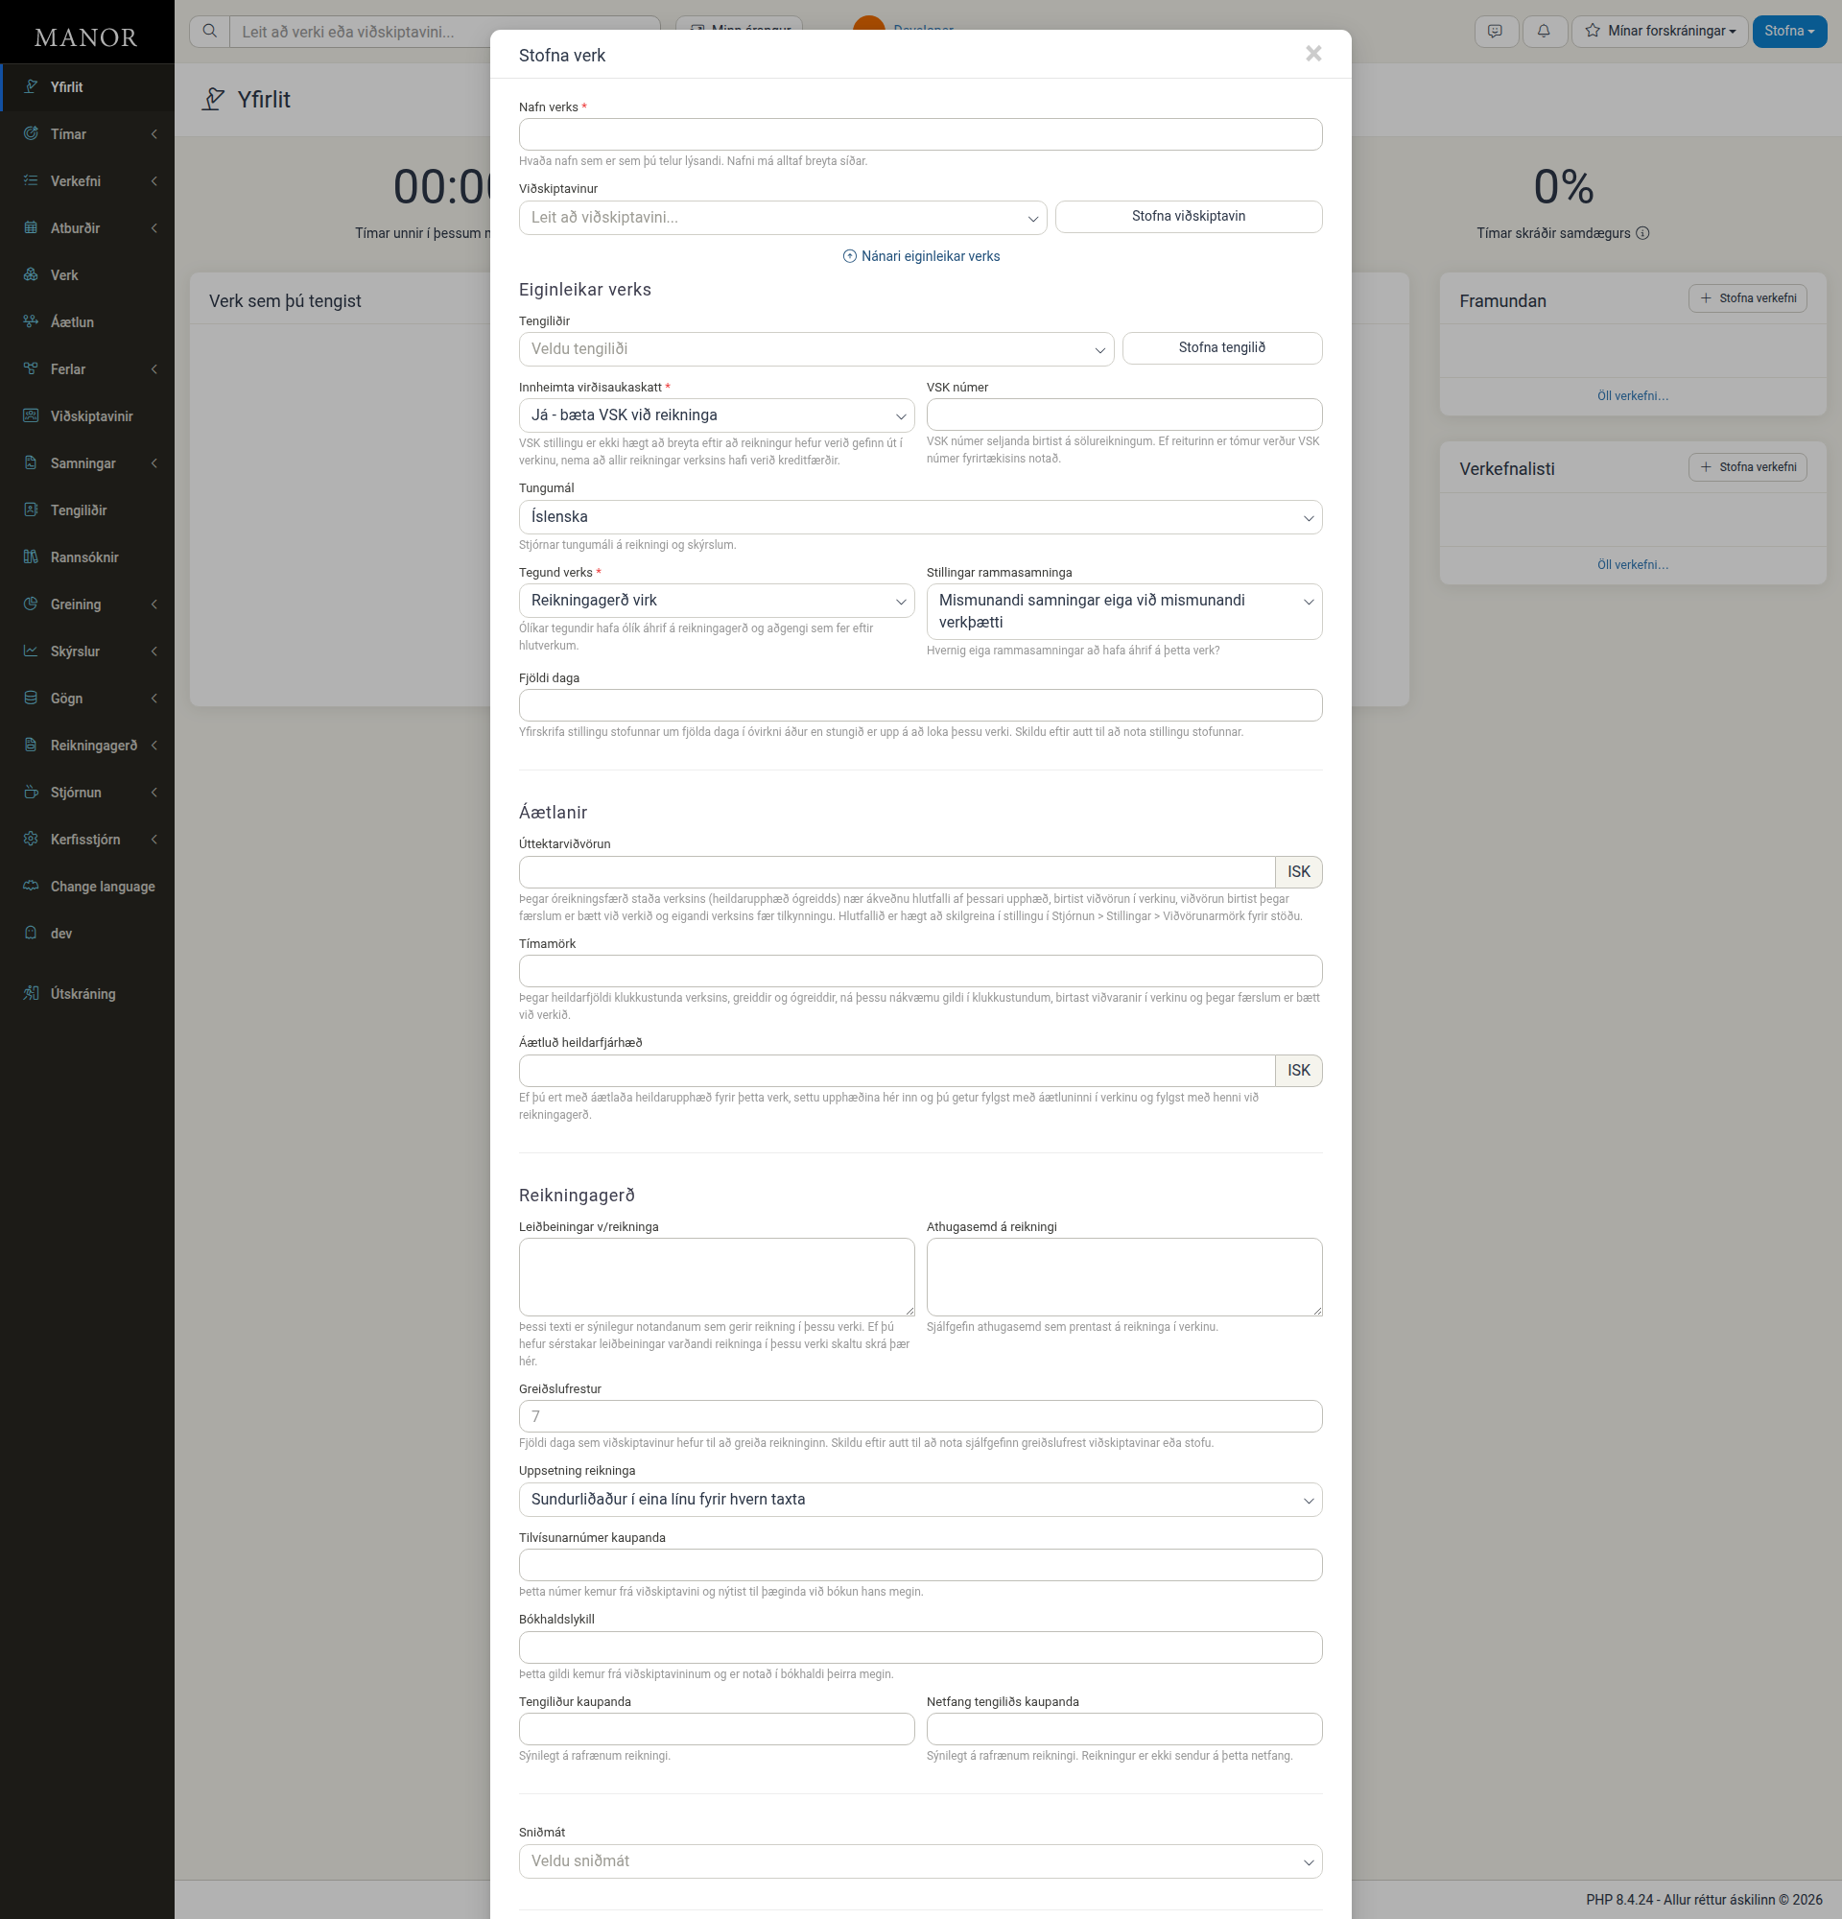Click the Útskráning logout icon

click(32, 994)
